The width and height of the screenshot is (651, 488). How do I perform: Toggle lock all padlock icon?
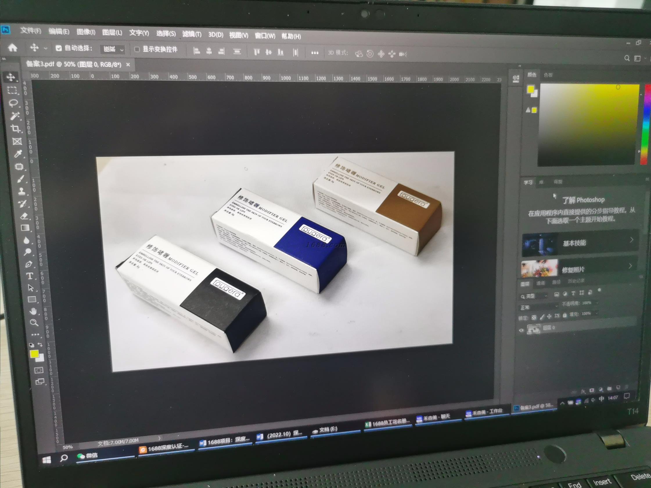coord(564,315)
